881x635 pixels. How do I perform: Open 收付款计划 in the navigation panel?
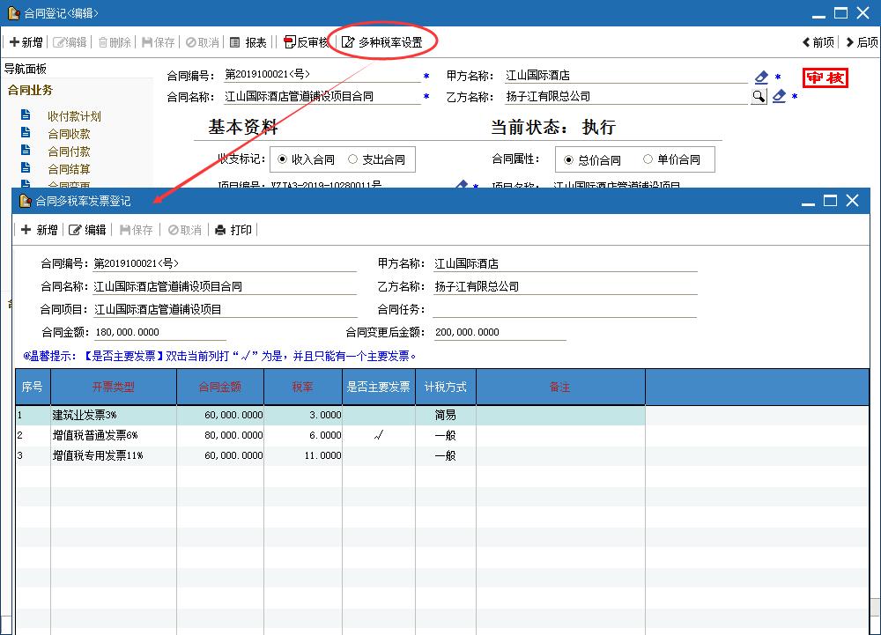pos(74,116)
